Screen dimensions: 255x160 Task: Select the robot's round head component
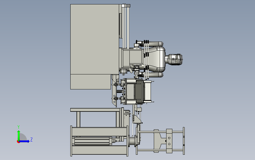tap(175, 59)
